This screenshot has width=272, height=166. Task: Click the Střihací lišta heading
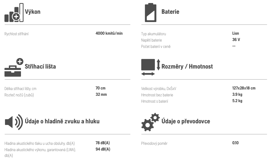click(40, 66)
